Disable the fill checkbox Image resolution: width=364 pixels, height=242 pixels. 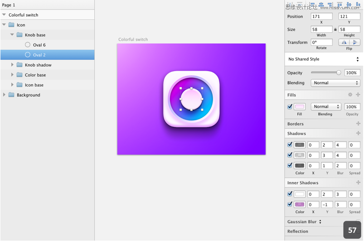tap(290, 106)
